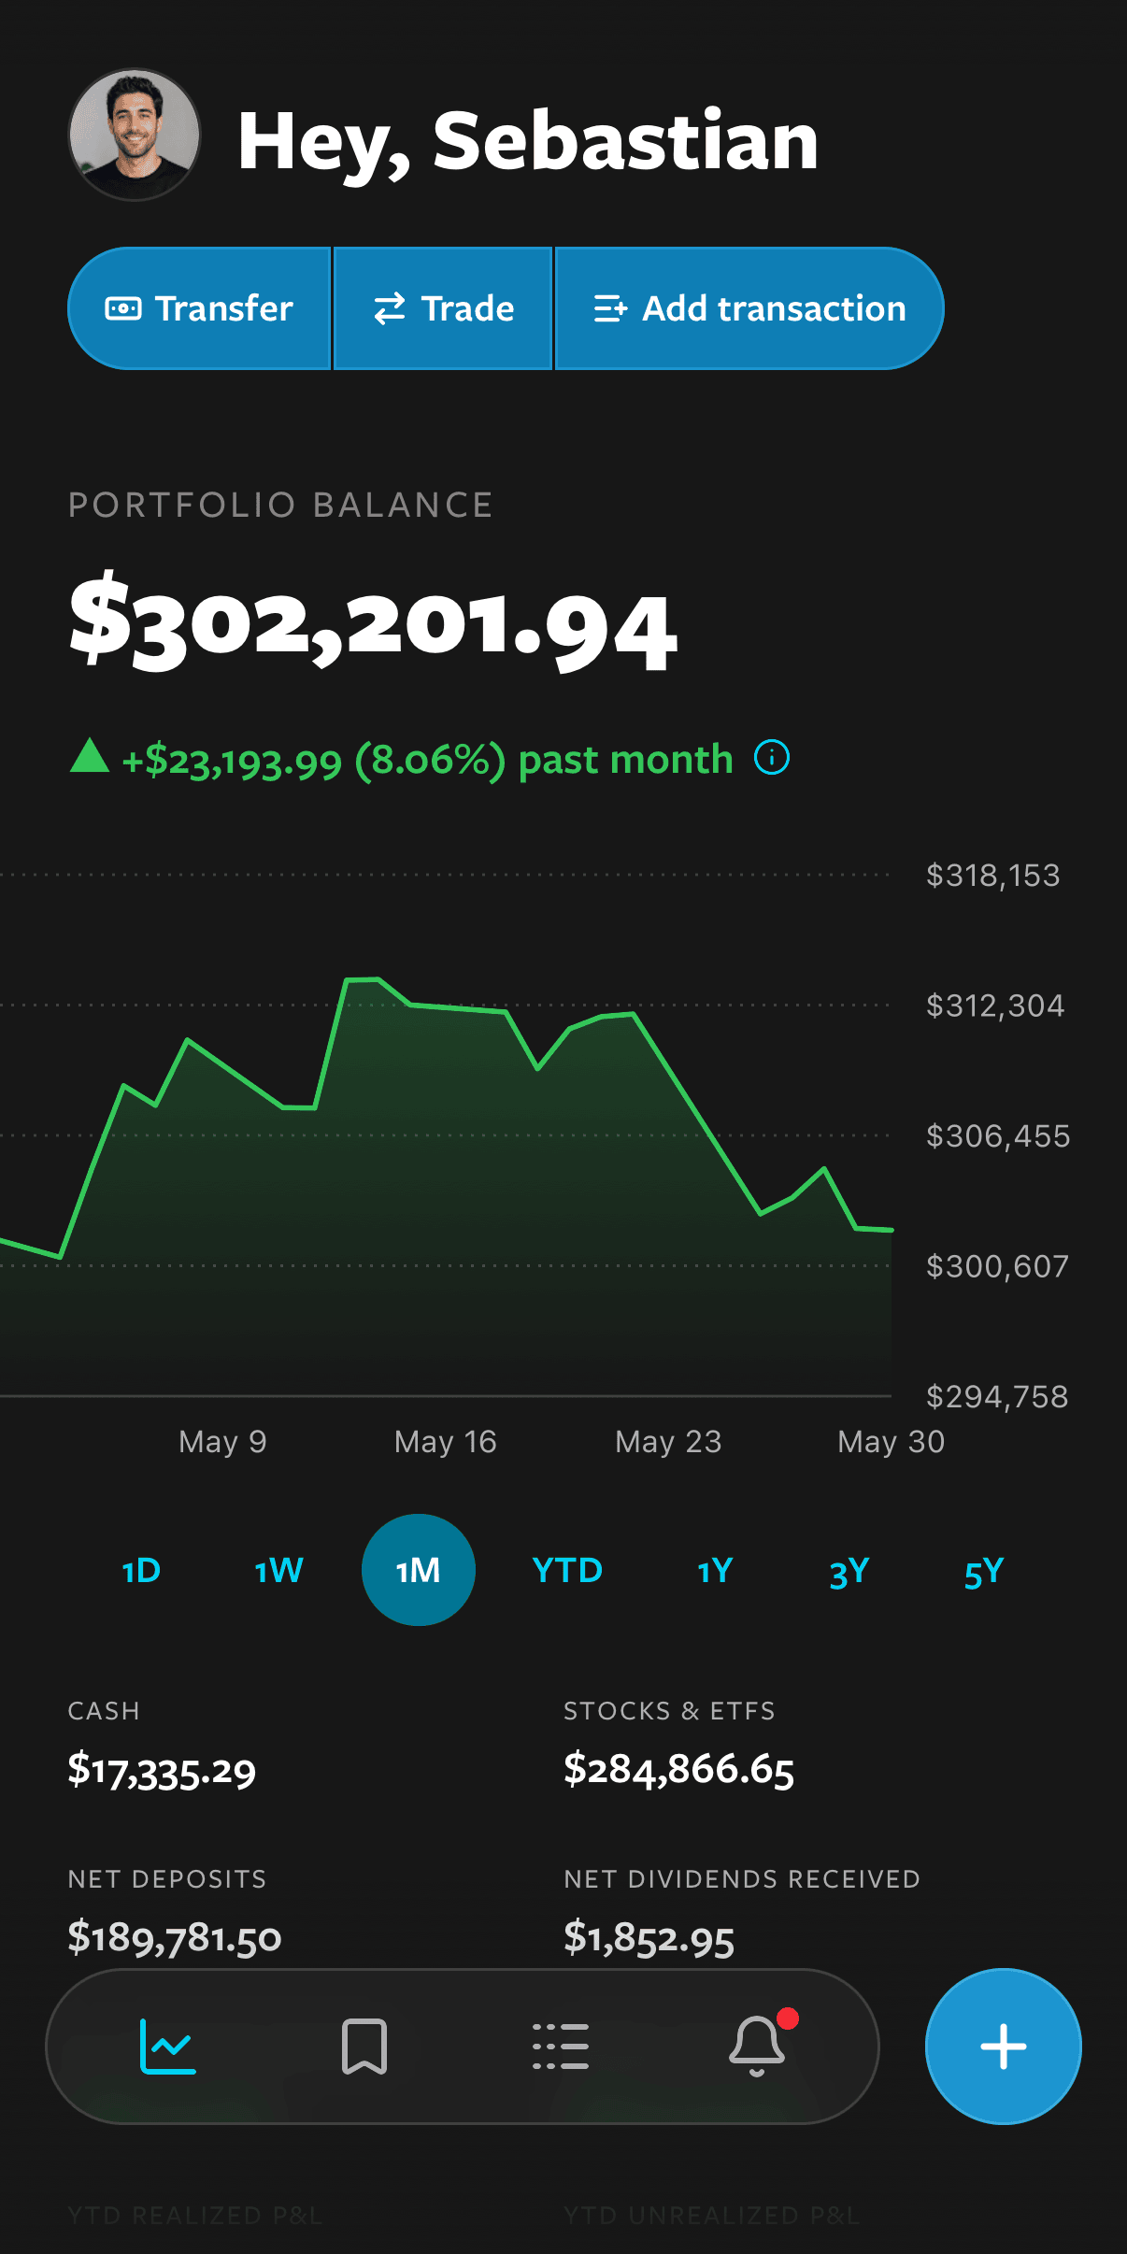Select the 1D time range
This screenshot has height=2254, width=1127.
tap(141, 1570)
